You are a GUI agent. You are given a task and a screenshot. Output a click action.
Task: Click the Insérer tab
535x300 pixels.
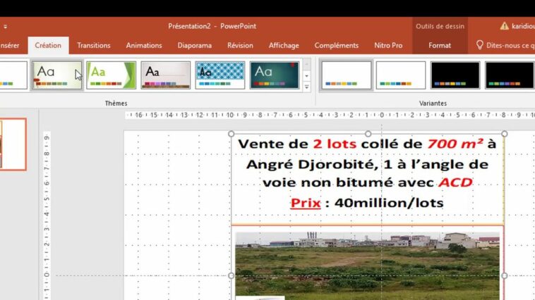tap(10, 45)
